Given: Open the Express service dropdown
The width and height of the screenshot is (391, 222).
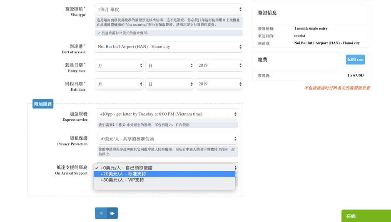Looking at the screenshot, I should pyautogui.click(x=167, y=114).
